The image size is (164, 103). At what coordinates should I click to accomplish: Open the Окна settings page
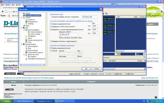click(29, 42)
